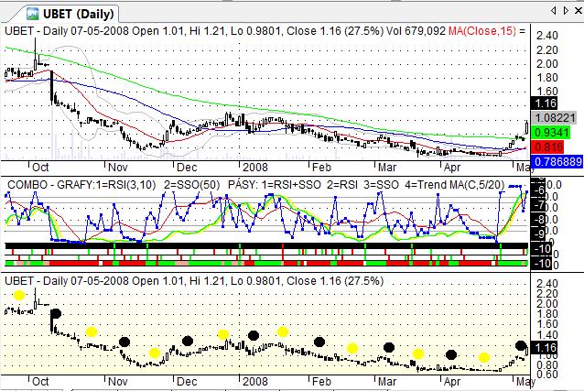This screenshot has height=391, width=584.
Task: Select the UBET (Daily) chart tab
Action: [70, 14]
